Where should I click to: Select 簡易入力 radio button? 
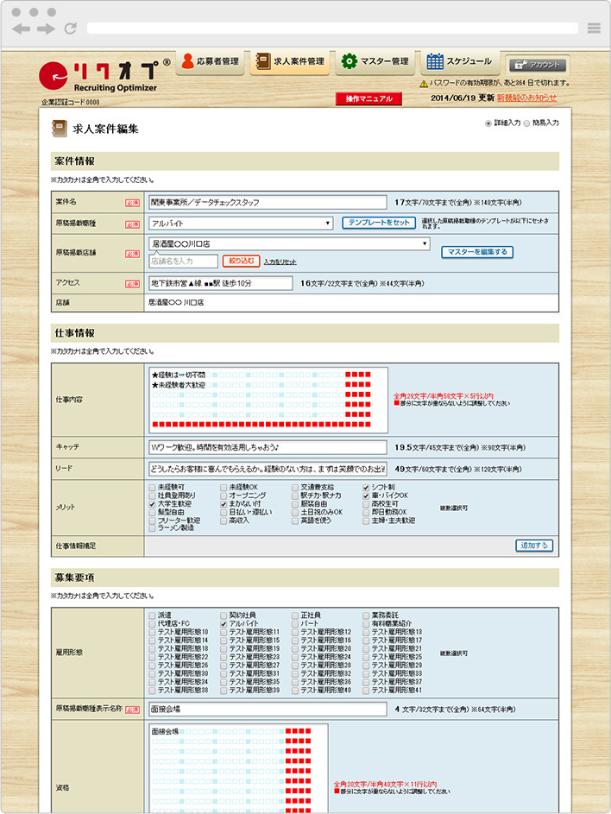(526, 123)
